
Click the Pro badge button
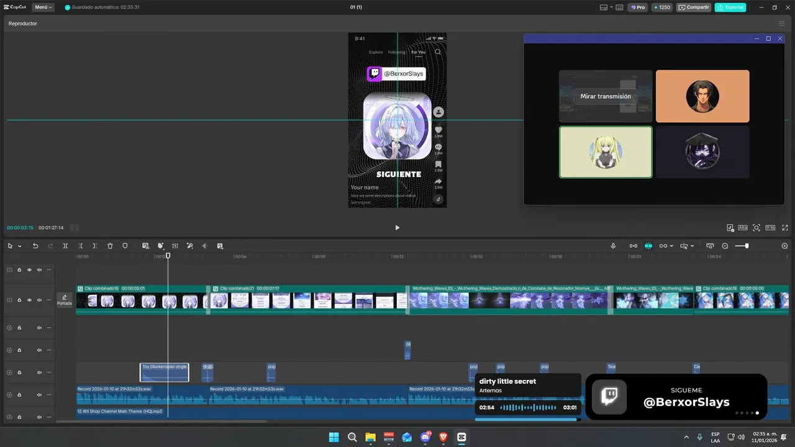(638, 7)
